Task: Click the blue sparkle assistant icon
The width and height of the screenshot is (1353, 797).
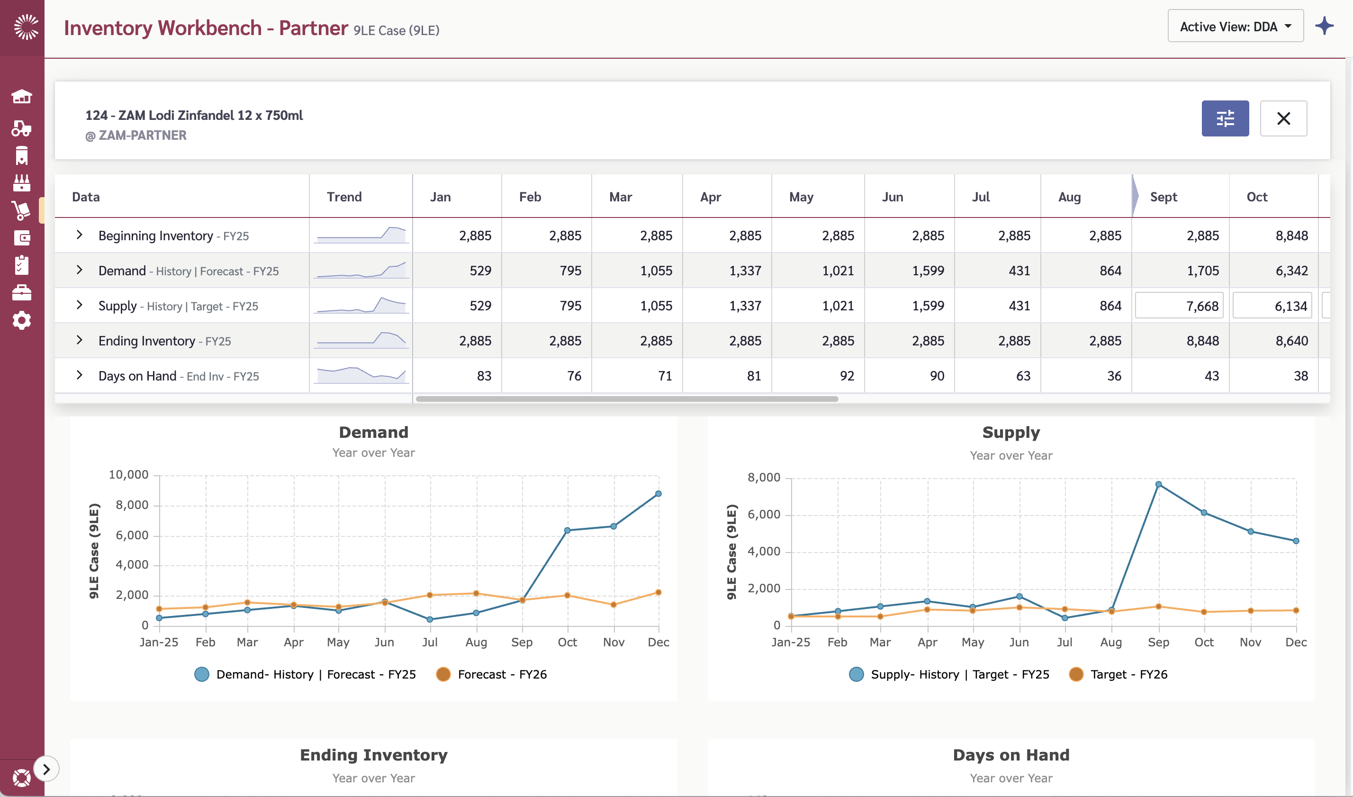Action: click(x=1324, y=26)
